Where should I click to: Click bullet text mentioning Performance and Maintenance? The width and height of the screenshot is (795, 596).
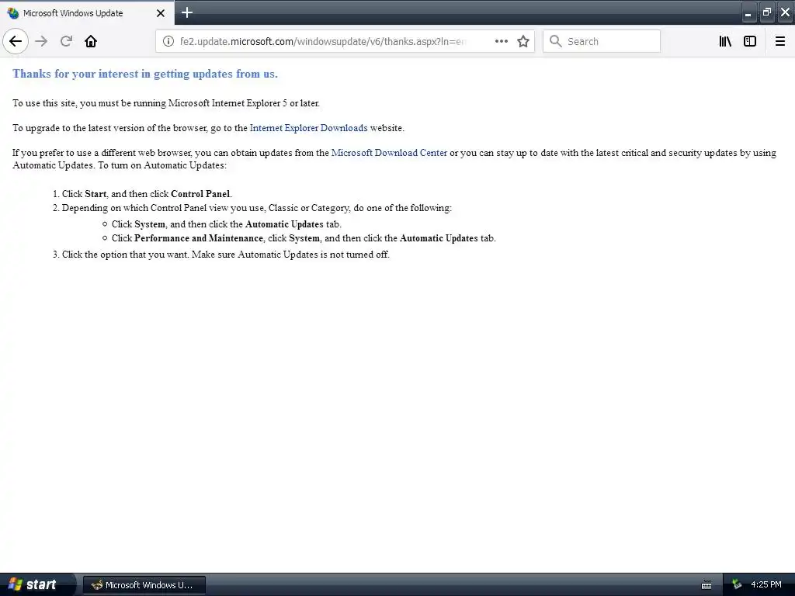(304, 238)
